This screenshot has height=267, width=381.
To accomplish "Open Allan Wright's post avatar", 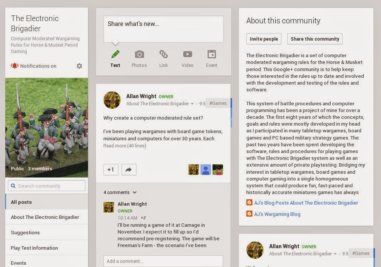I will pos(112,100).
